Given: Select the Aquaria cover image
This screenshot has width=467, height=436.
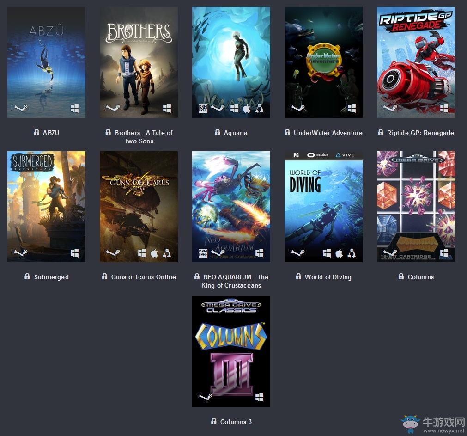Looking at the screenshot, I should coord(231,62).
